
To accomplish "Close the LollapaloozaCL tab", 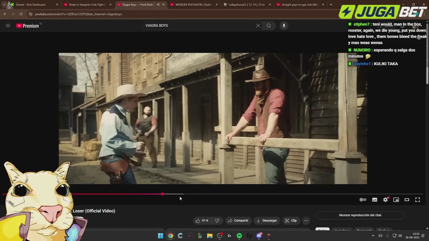I will pyautogui.click(x=270, y=5).
